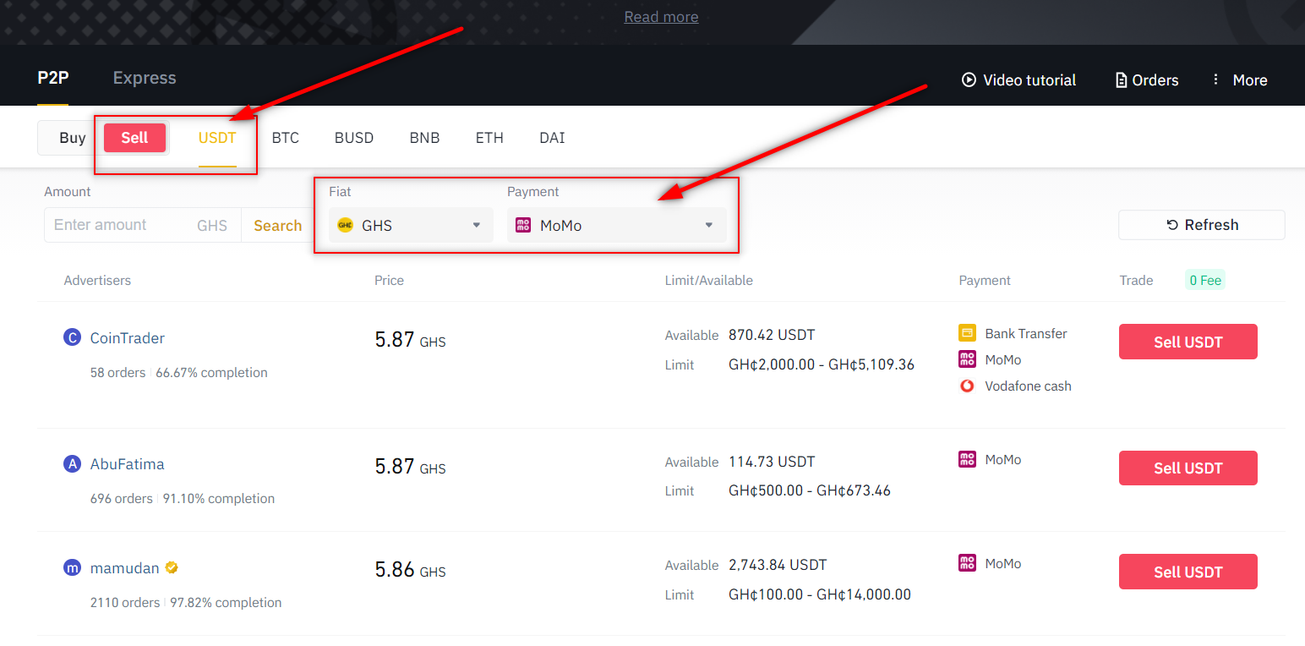Click mamudan's avatar icon

pos(72,567)
